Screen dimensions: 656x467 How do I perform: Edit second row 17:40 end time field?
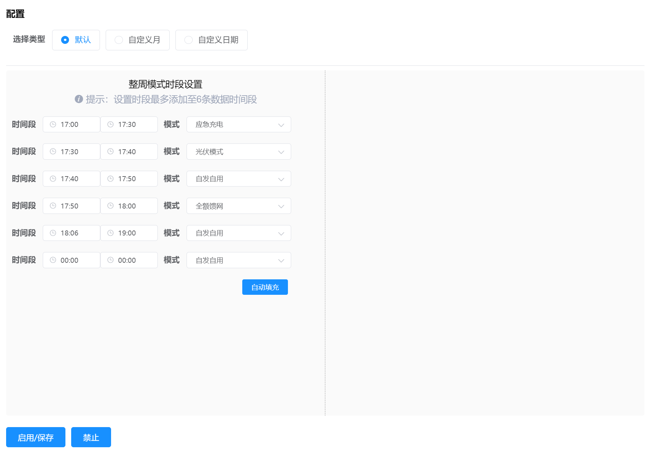(x=129, y=151)
